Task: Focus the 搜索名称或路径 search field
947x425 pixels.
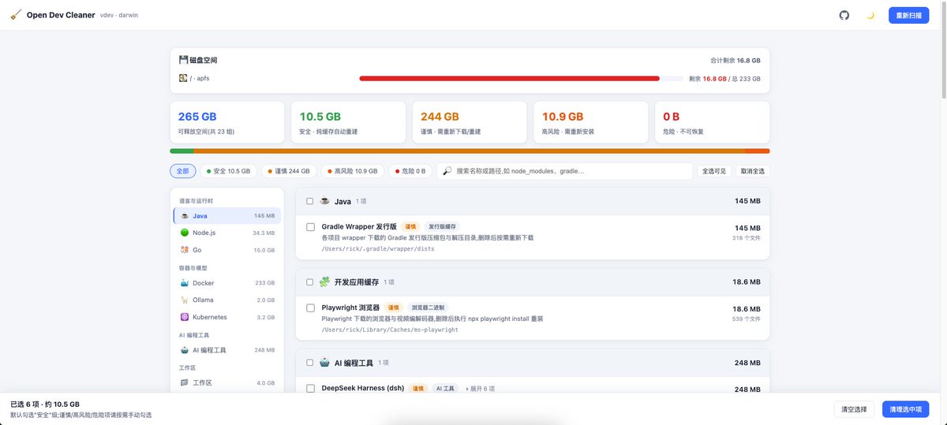Action: (x=565, y=171)
